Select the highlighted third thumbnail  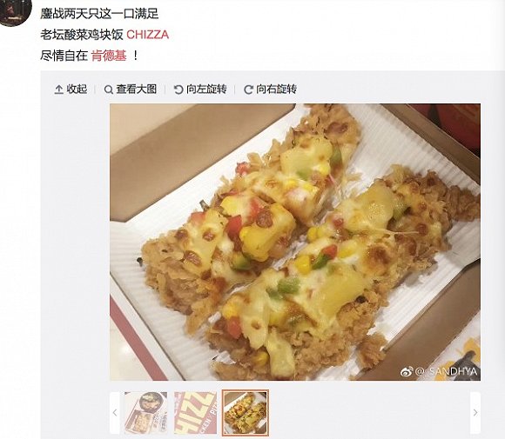[246, 413]
